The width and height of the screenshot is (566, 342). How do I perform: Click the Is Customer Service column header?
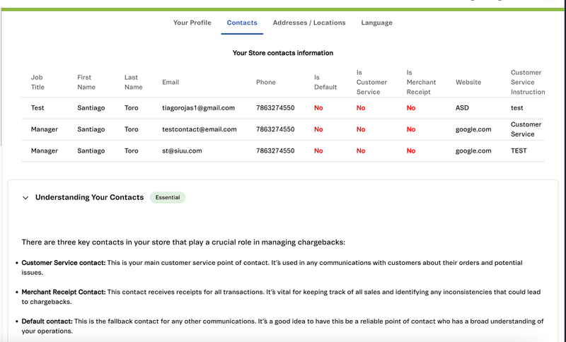(371, 82)
